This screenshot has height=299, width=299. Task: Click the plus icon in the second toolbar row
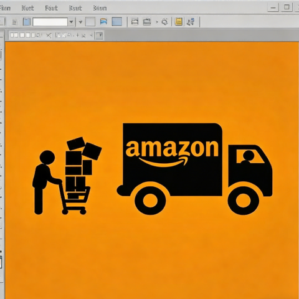coord(77,35)
